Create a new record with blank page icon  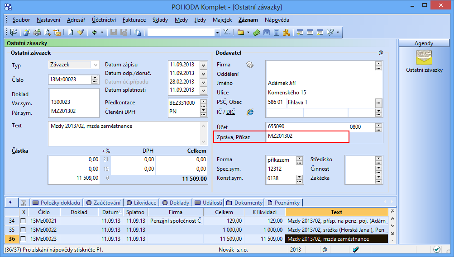tap(70, 33)
